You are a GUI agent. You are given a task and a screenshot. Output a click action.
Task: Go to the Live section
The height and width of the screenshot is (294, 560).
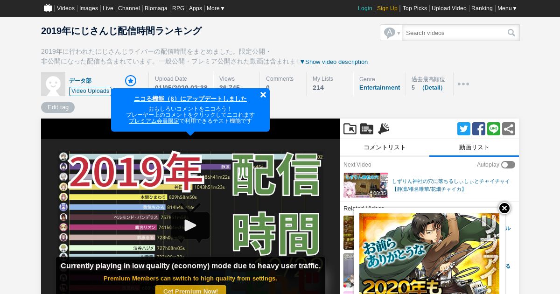click(108, 8)
